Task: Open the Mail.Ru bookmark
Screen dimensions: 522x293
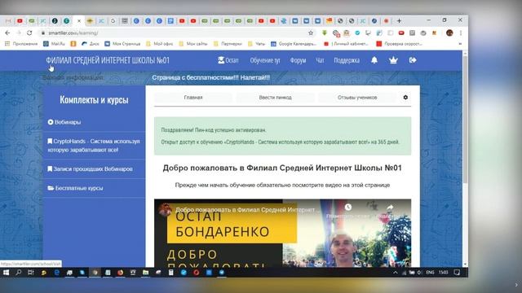Action: click(54, 43)
